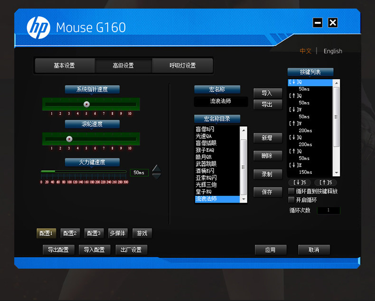Select macro 酒桶E闪 in list

coord(217,171)
